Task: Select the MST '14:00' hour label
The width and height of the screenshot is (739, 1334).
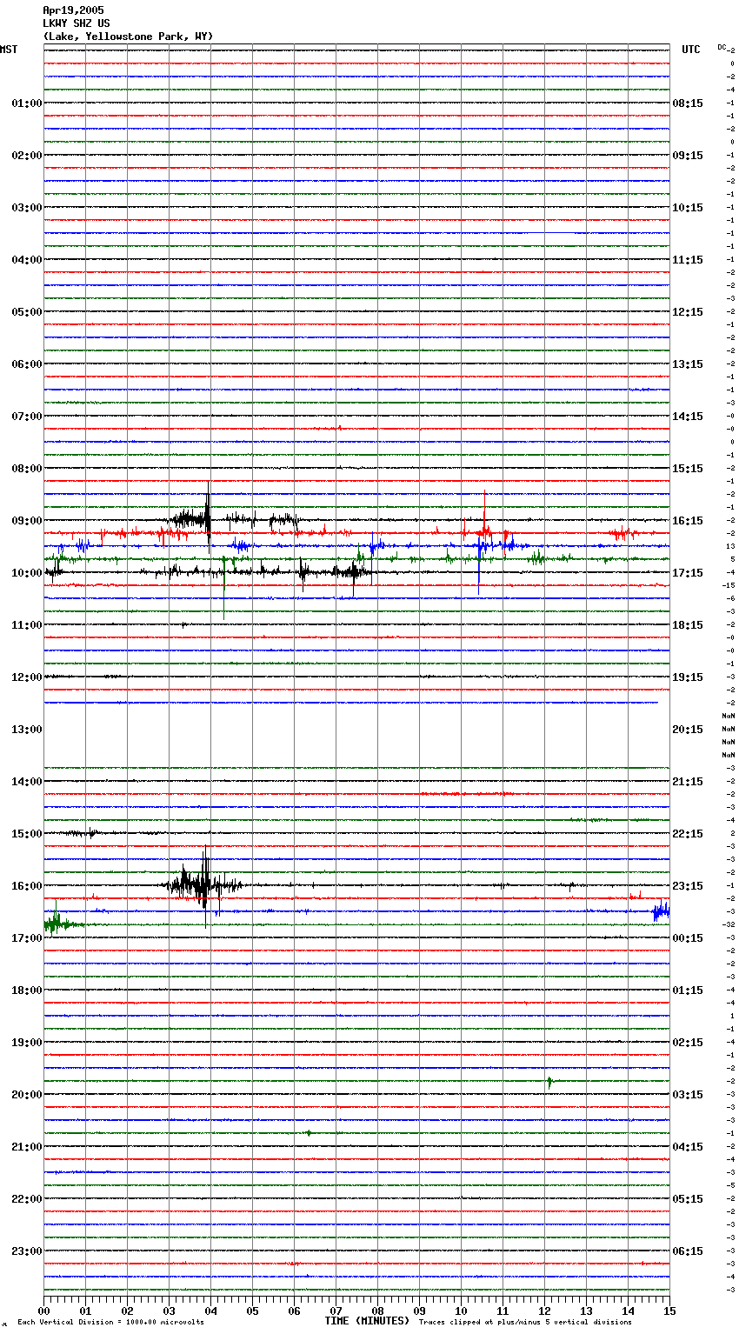Action: [27, 782]
